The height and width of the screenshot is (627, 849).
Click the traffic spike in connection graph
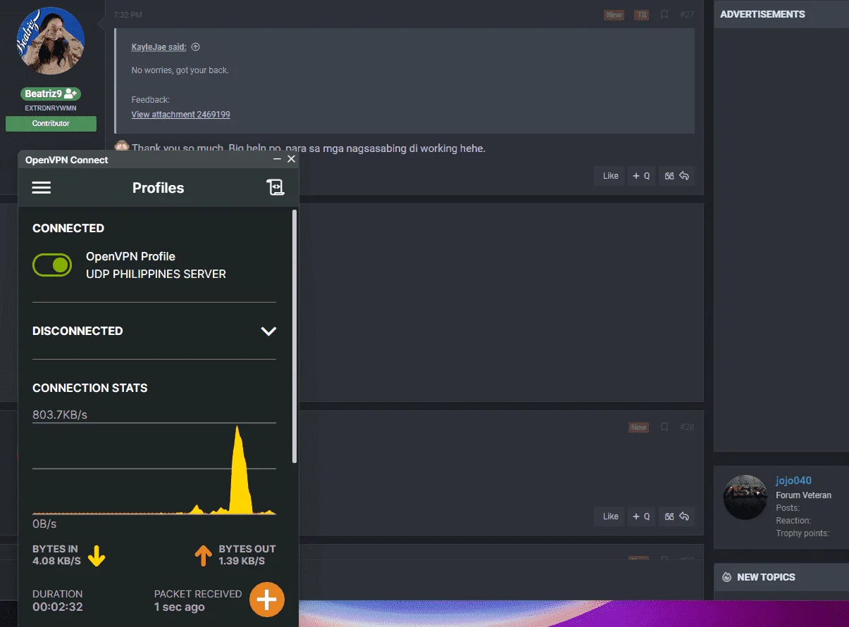[x=240, y=469]
